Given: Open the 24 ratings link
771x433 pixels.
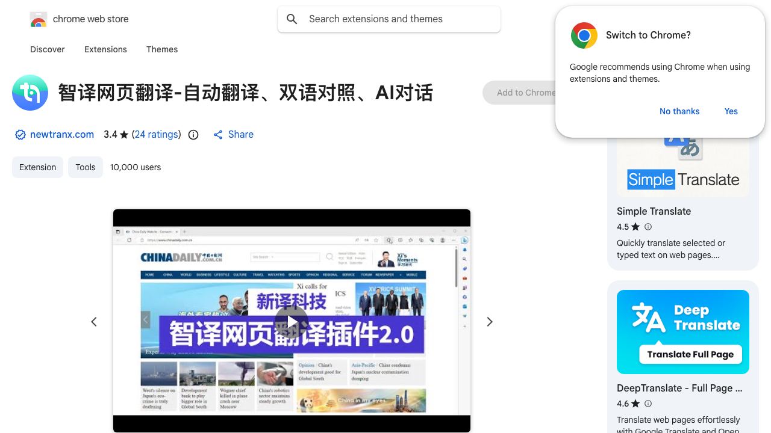Looking at the screenshot, I should click(x=157, y=135).
